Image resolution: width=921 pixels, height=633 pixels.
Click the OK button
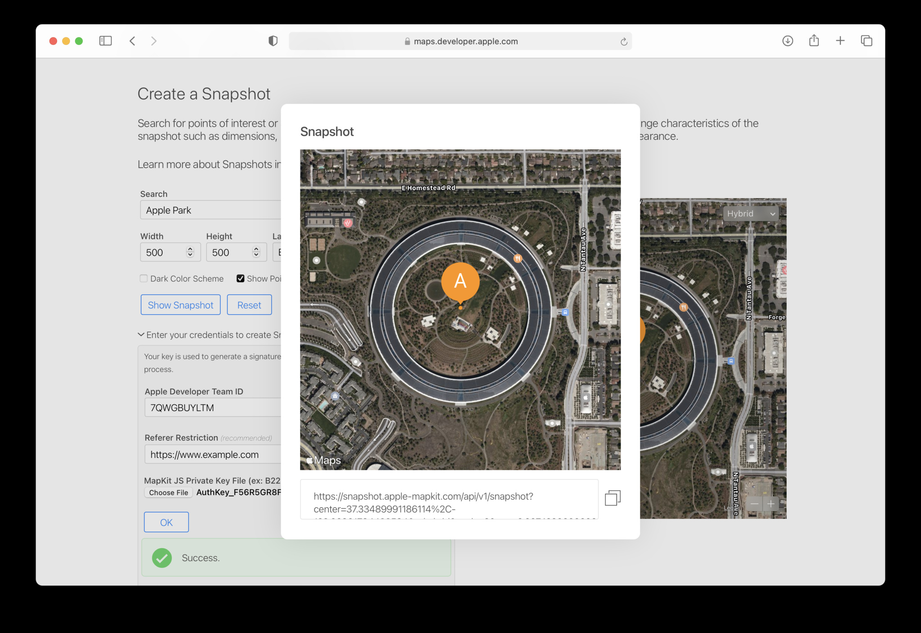(x=166, y=522)
